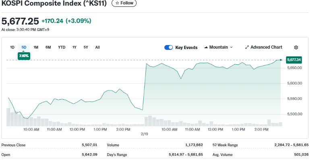
Task: Click the Previous Close value 5,507.01
Action: point(89,145)
